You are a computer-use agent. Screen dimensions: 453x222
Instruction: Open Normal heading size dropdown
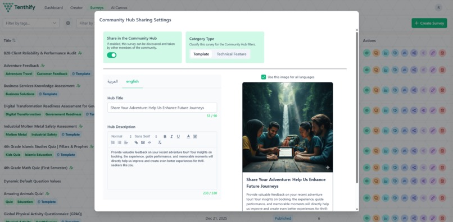121,136
